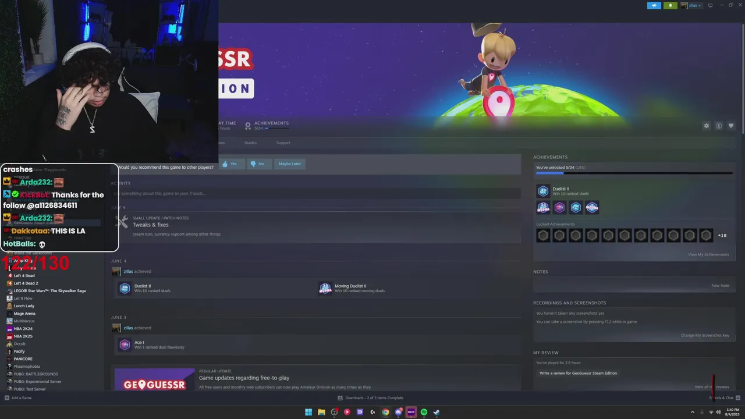The width and height of the screenshot is (745, 419).
Task: Select Occult in library
Action: point(20,344)
